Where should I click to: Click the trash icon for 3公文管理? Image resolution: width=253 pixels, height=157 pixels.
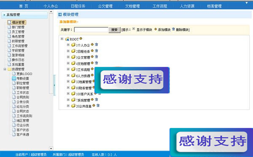(x=96, y=57)
